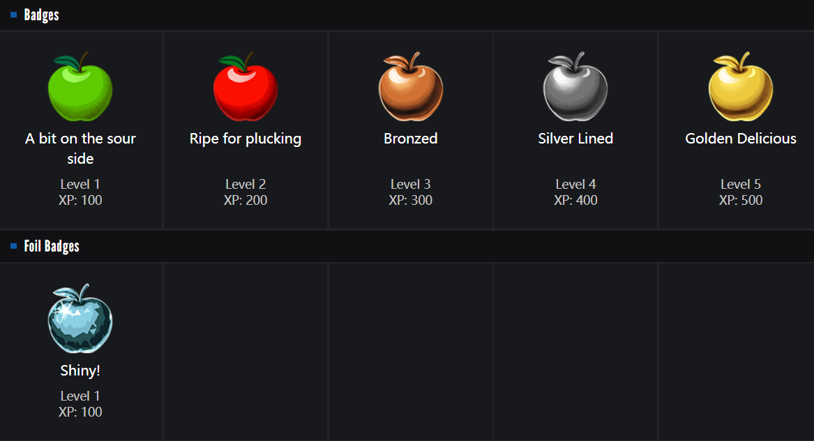814x441 pixels.
Task: Click the "Golden Delicious" badge name
Action: click(x=741, y=139)
